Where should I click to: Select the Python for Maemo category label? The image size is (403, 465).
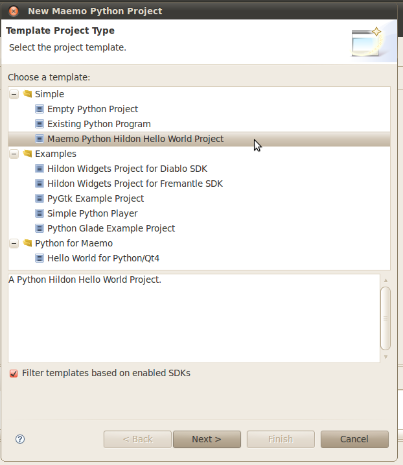pos(74,243)
